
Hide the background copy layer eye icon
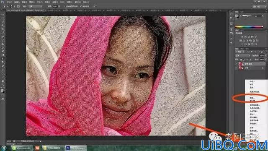click(x=236, y=64)
